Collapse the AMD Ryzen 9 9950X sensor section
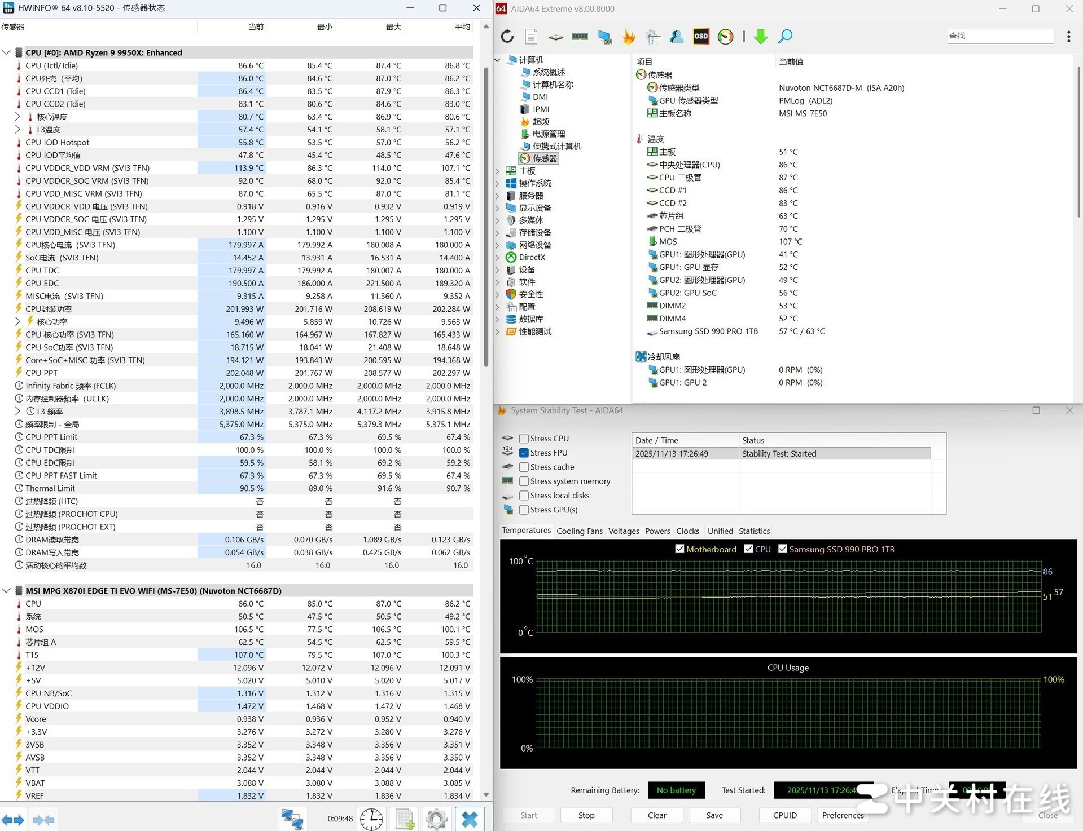Viewport: 1083px width, 831px height. [6, 52]
